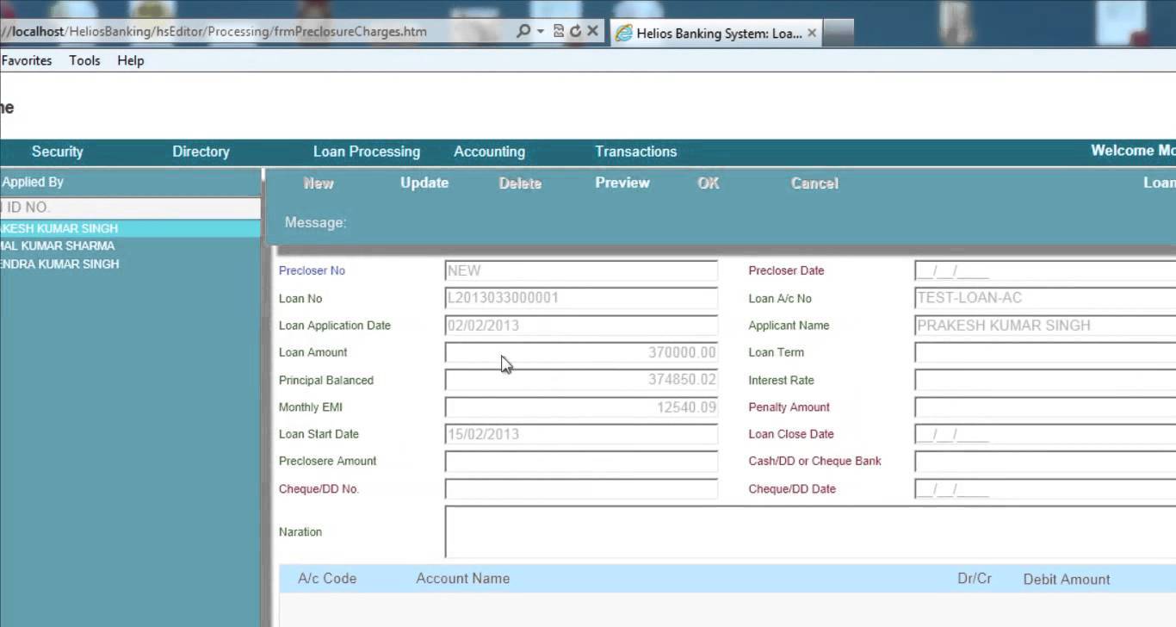The height and width of the screenshot is (627, 1176).
Task: Open the Help menu
Action: tap(130, 60)
